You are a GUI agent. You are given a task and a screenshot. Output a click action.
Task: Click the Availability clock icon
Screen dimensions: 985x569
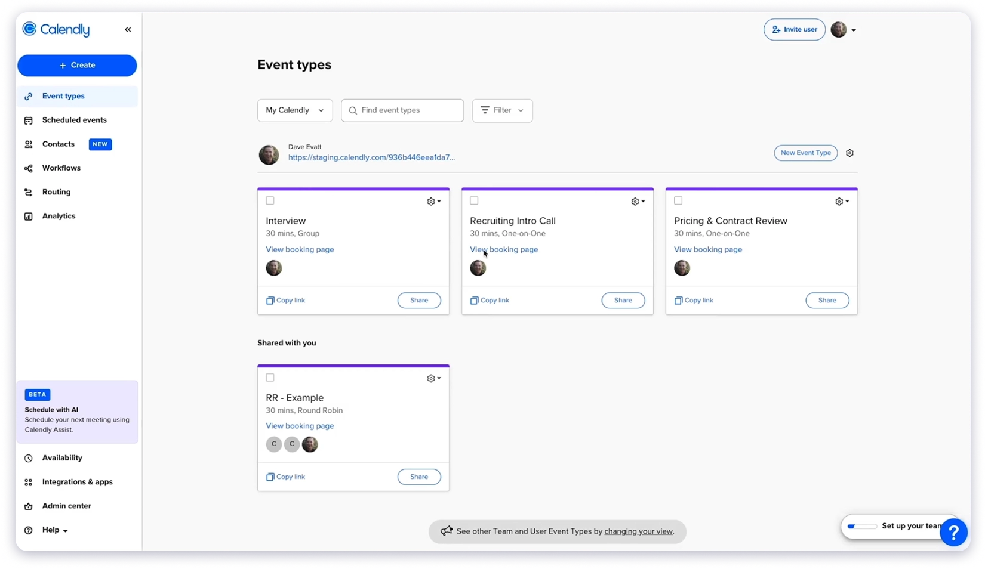[28, 458]
